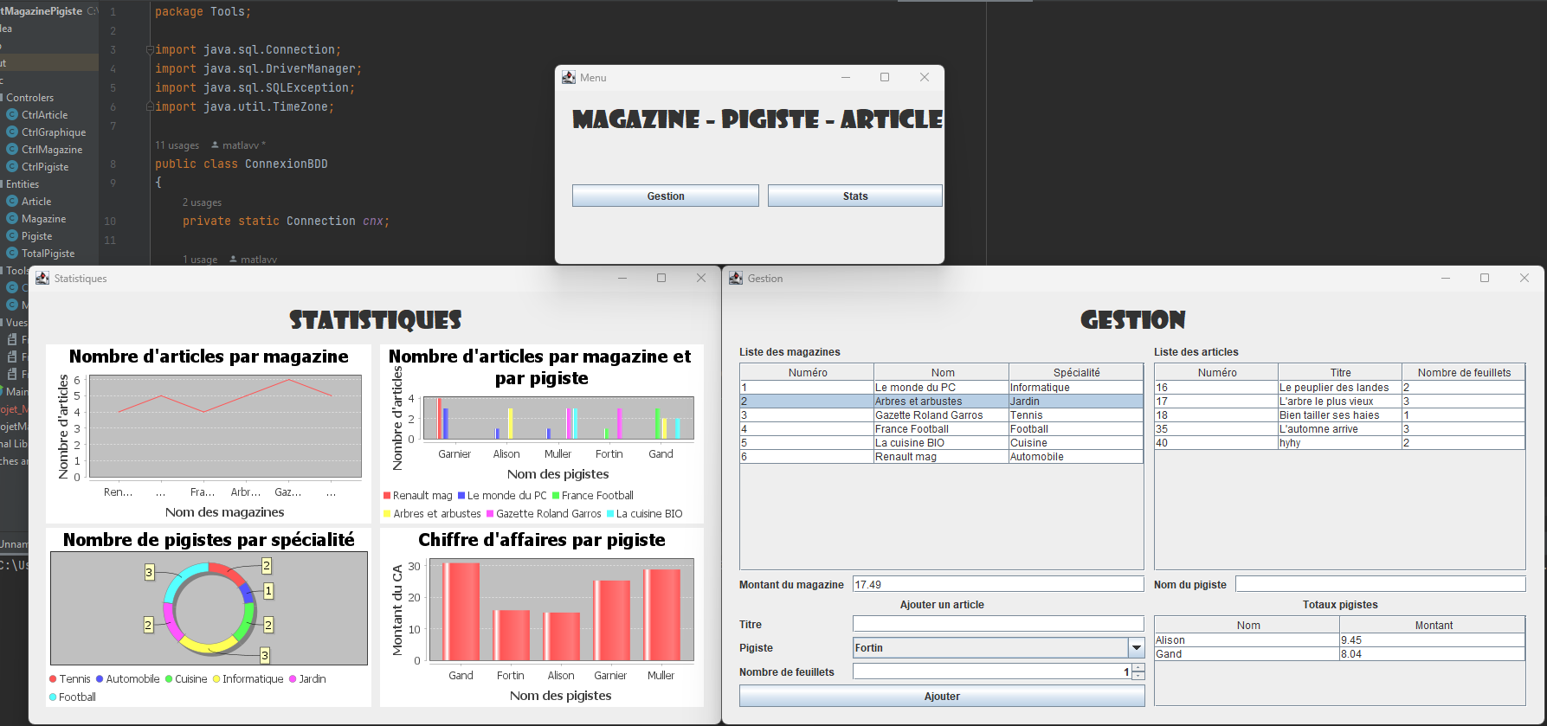Viewport: 1547px width, 726px height.
Task: Click the blue 'Le monde du PC' legend swatch
Action: pyautogui.click(x=461, y=496)
